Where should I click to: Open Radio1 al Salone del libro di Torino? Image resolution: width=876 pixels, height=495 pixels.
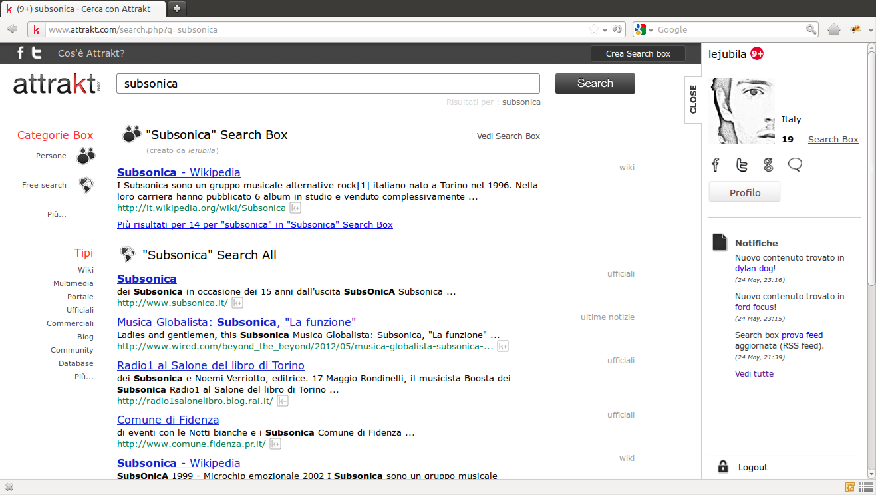pos(211,365)
